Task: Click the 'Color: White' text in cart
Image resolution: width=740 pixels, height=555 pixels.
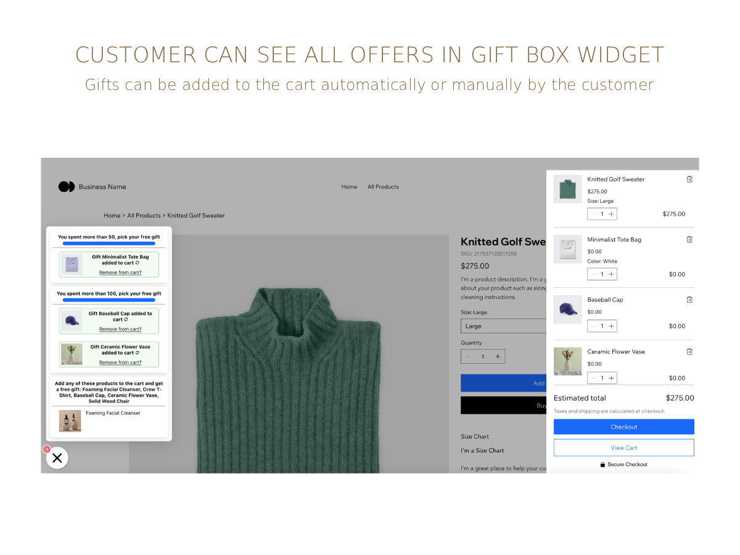Action: pyautogui.click(x=602, y=261)
